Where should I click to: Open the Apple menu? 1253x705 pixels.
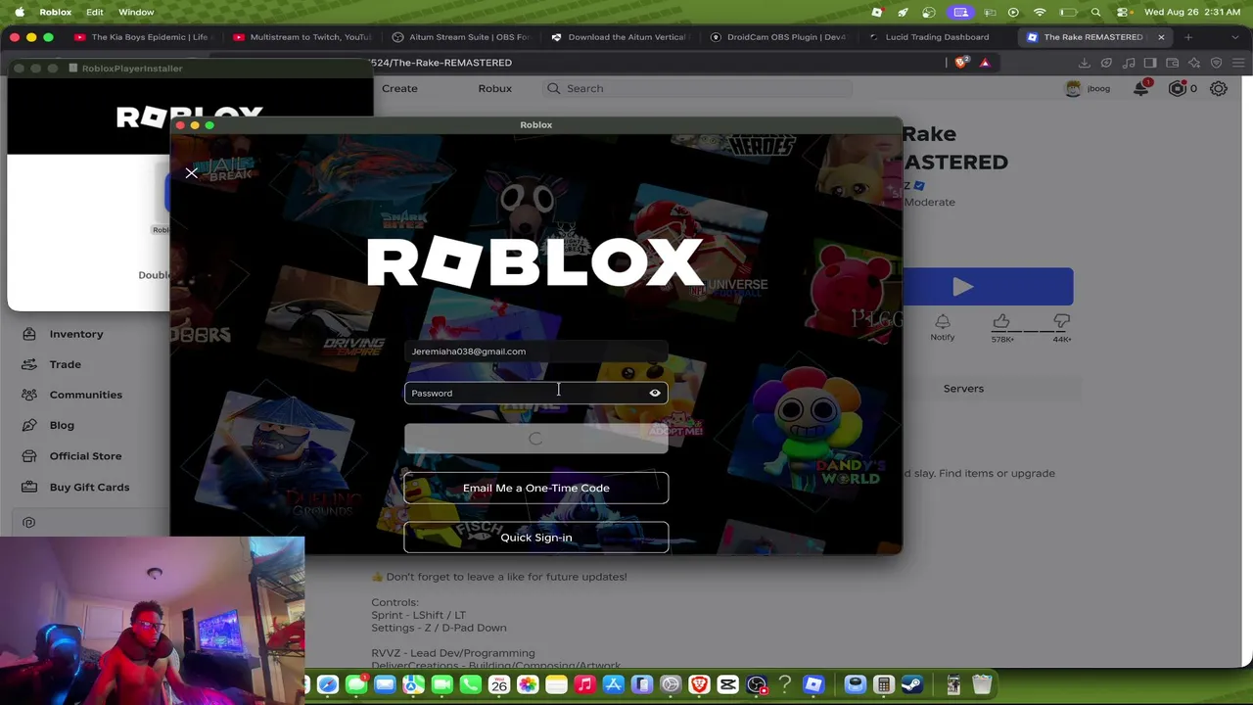[x=20, y=12]
